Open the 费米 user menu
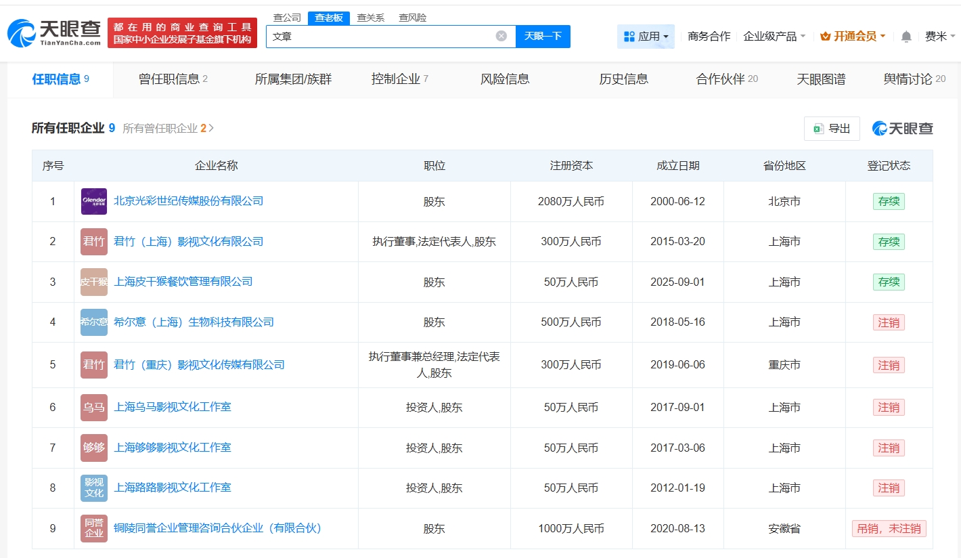This screenshot has height=558, width=961. 941,37
